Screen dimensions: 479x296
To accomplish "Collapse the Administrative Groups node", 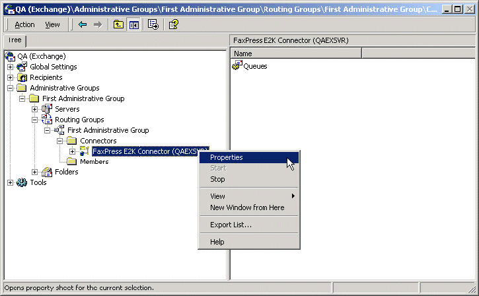I will pyautogui.click(x=10, y=88).
